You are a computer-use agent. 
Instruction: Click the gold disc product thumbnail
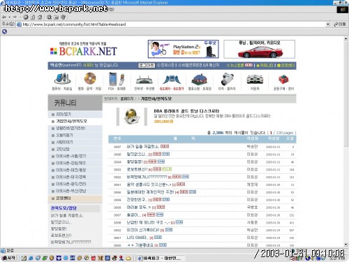(132, 116)
